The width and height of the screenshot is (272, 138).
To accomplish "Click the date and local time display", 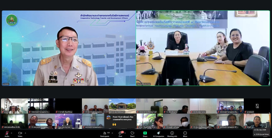I will [261, 131].
